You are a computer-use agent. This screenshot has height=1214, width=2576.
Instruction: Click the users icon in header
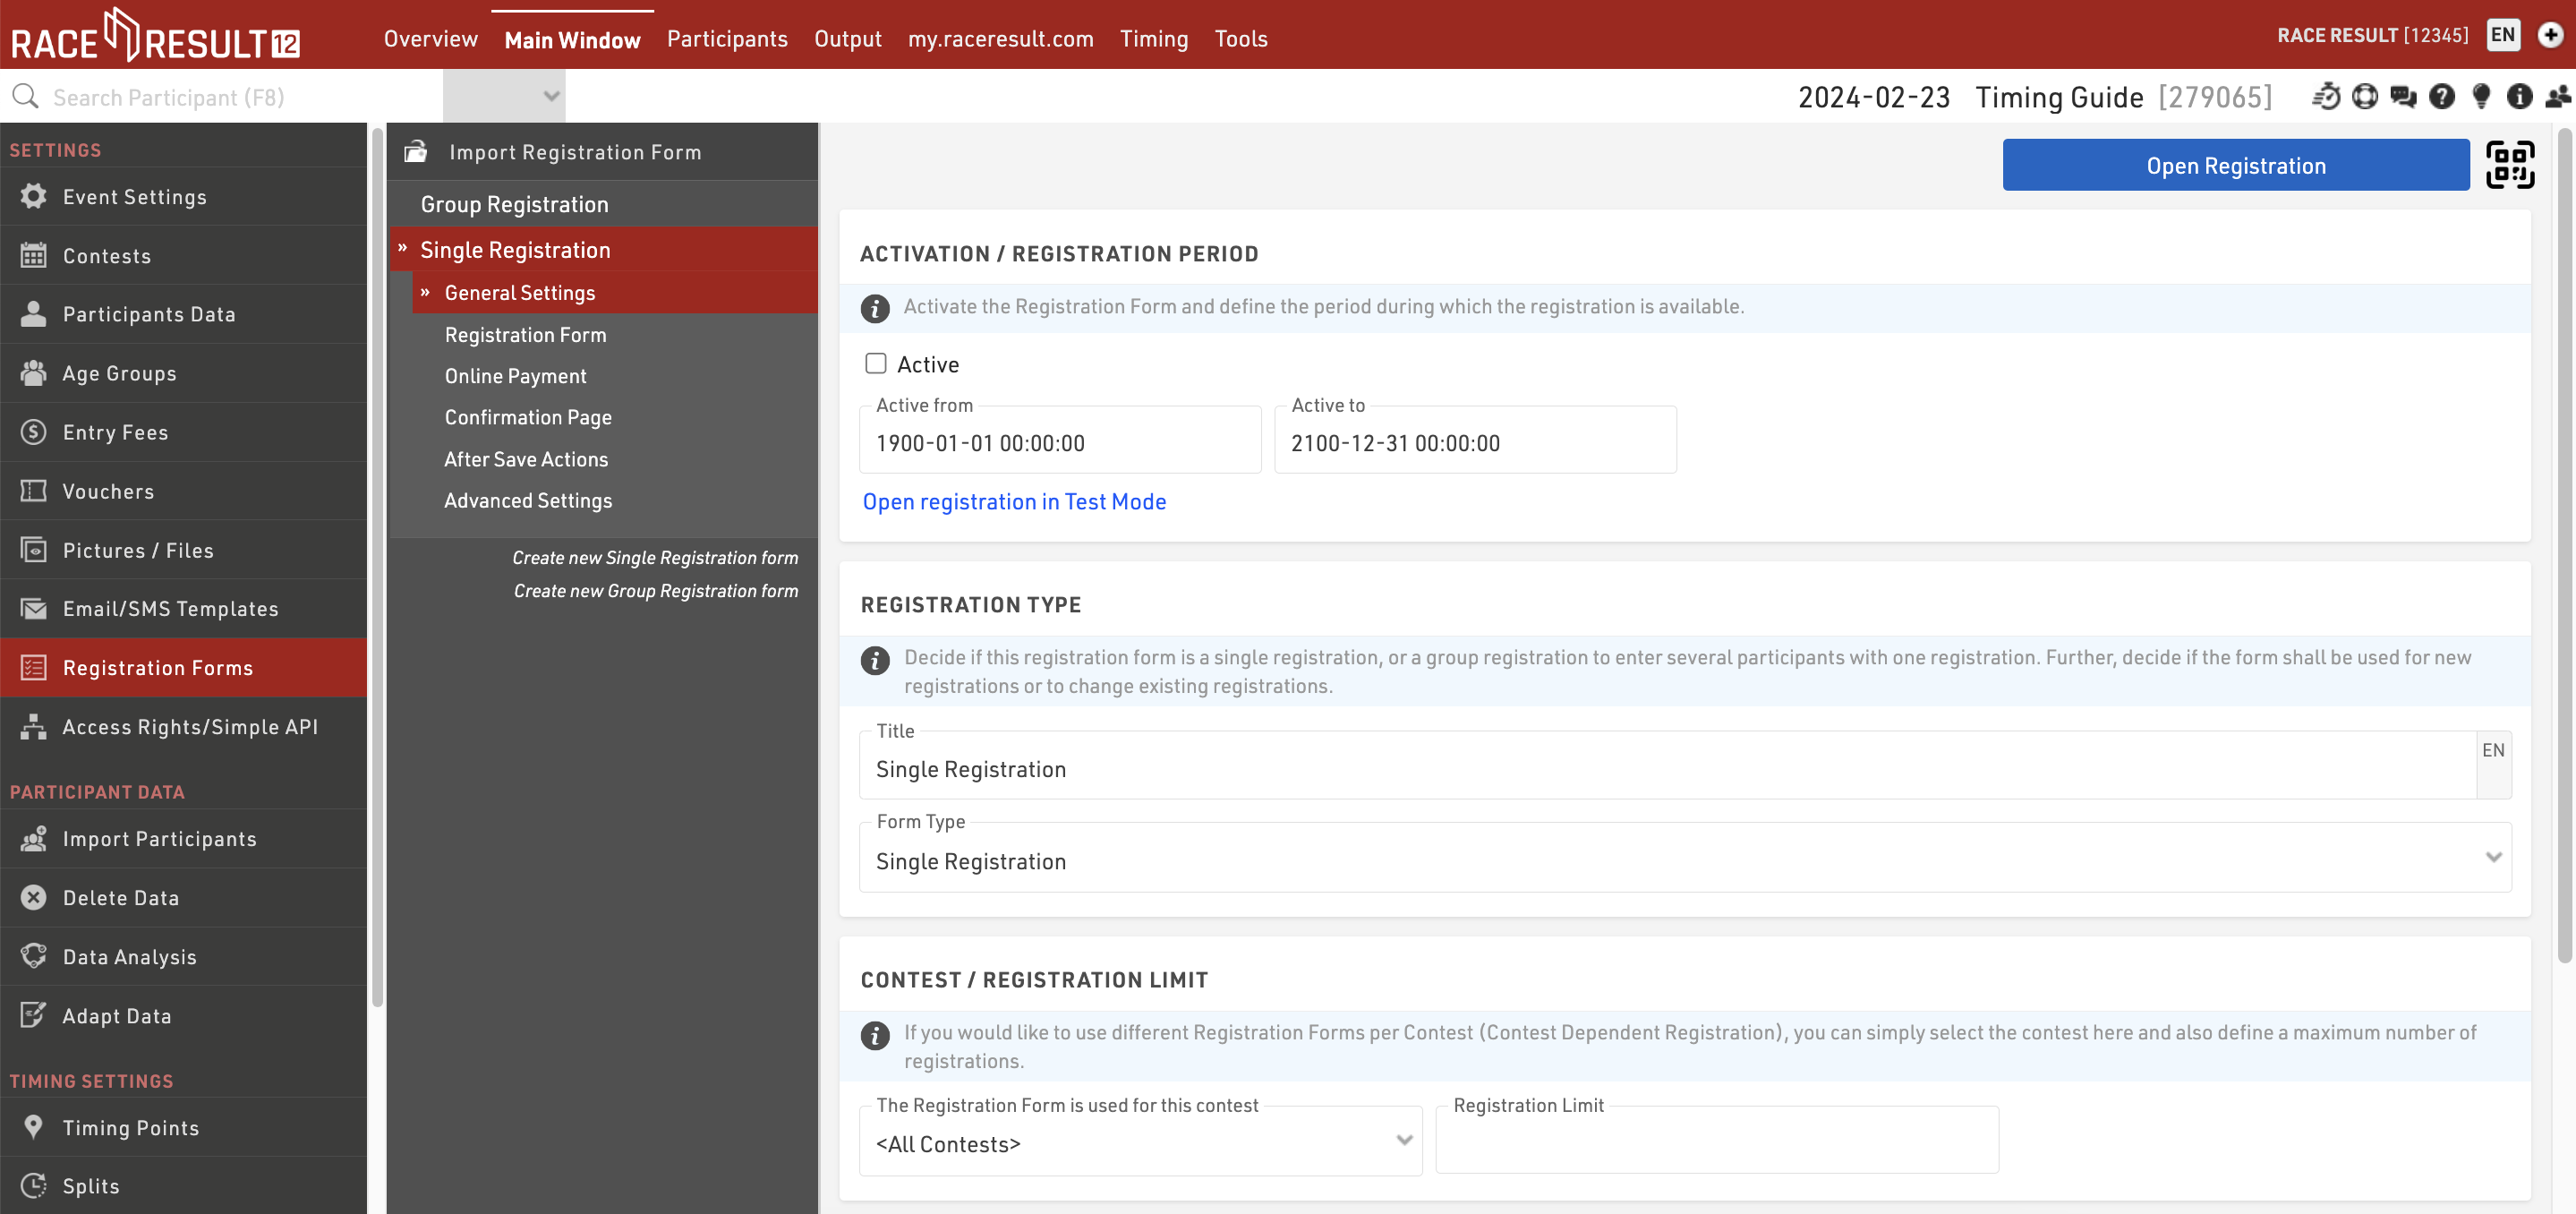tap(2558, 96)
